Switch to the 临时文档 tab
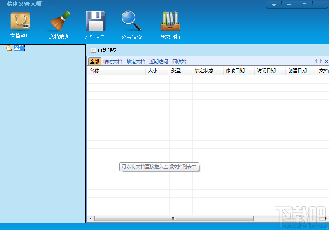Image resolution: width=329 pixels, height=230 pixels. tap(113, 61)
